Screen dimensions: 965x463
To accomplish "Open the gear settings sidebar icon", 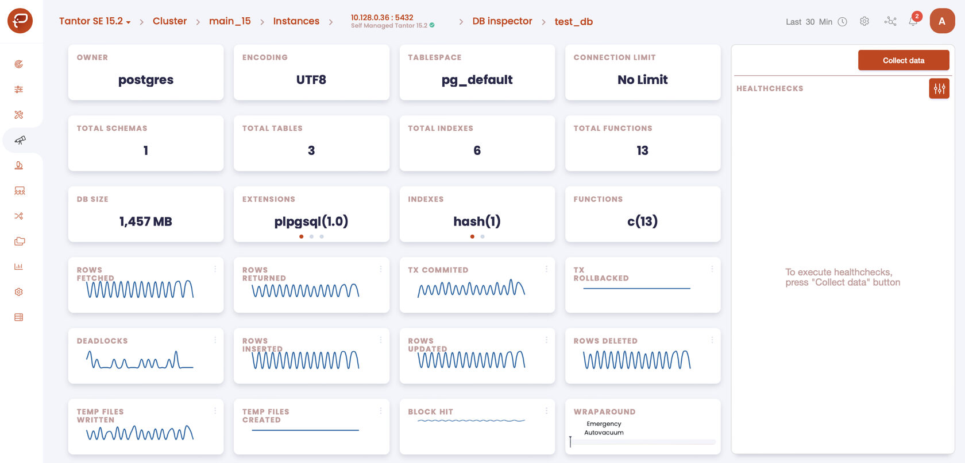I will pos(19,291).
